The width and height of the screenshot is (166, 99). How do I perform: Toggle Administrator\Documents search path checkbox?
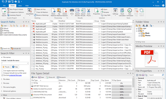click(1, 35)
